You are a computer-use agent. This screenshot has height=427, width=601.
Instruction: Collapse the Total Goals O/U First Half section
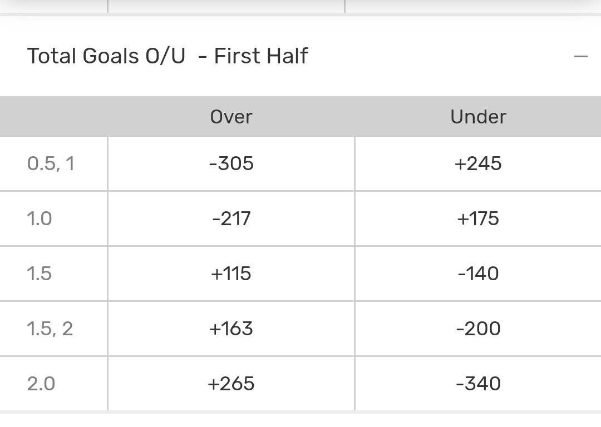tap(580, 56)
